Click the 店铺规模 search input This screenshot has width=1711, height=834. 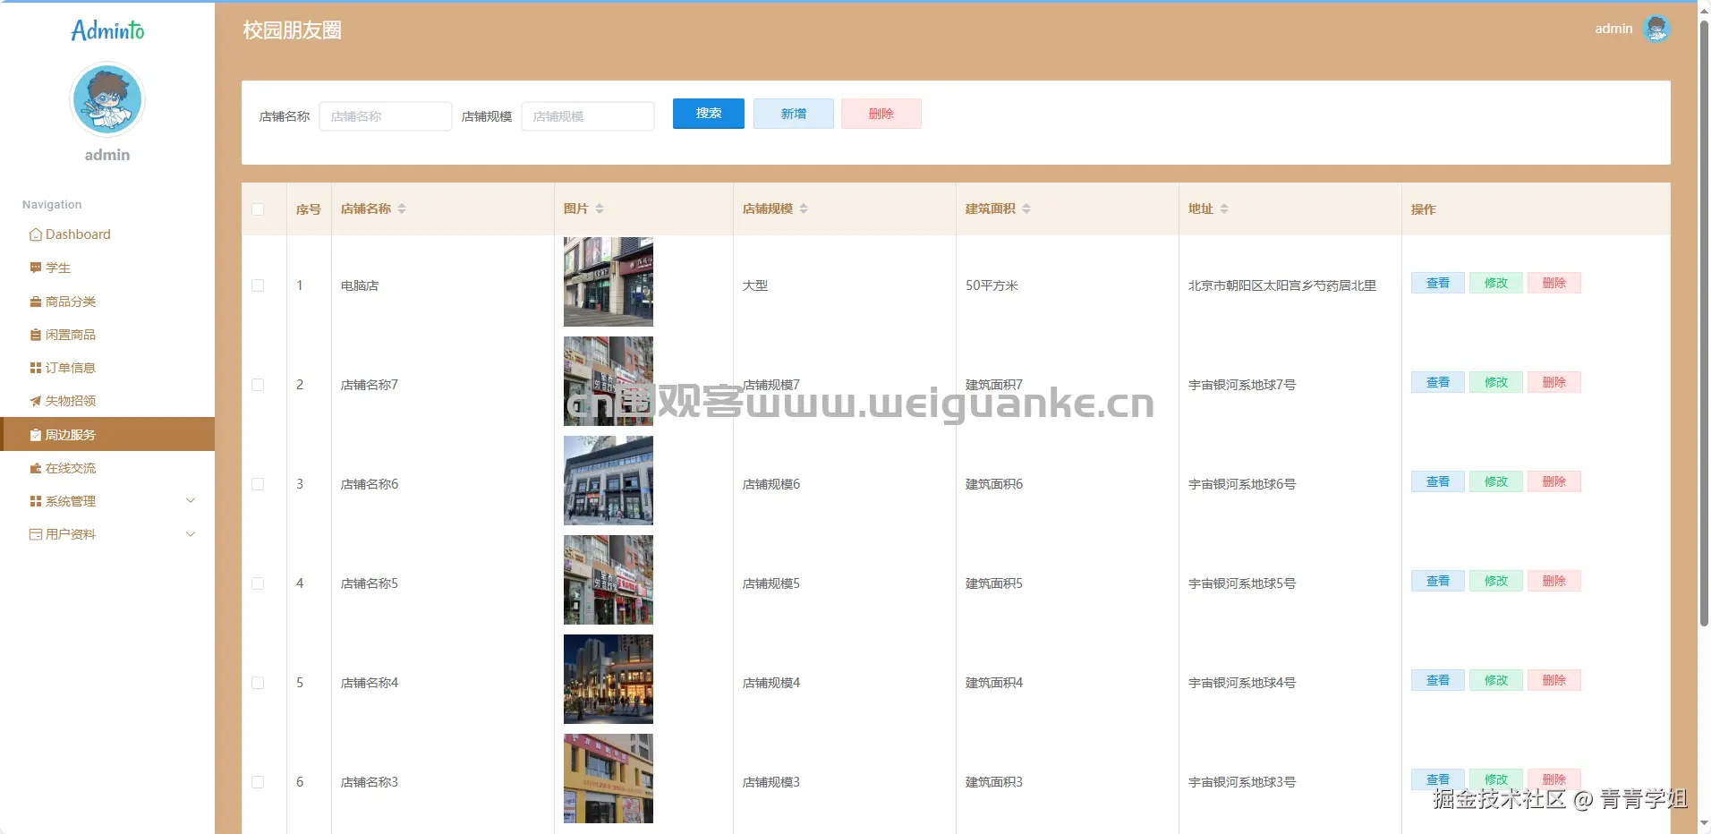[x=588, y=116]
